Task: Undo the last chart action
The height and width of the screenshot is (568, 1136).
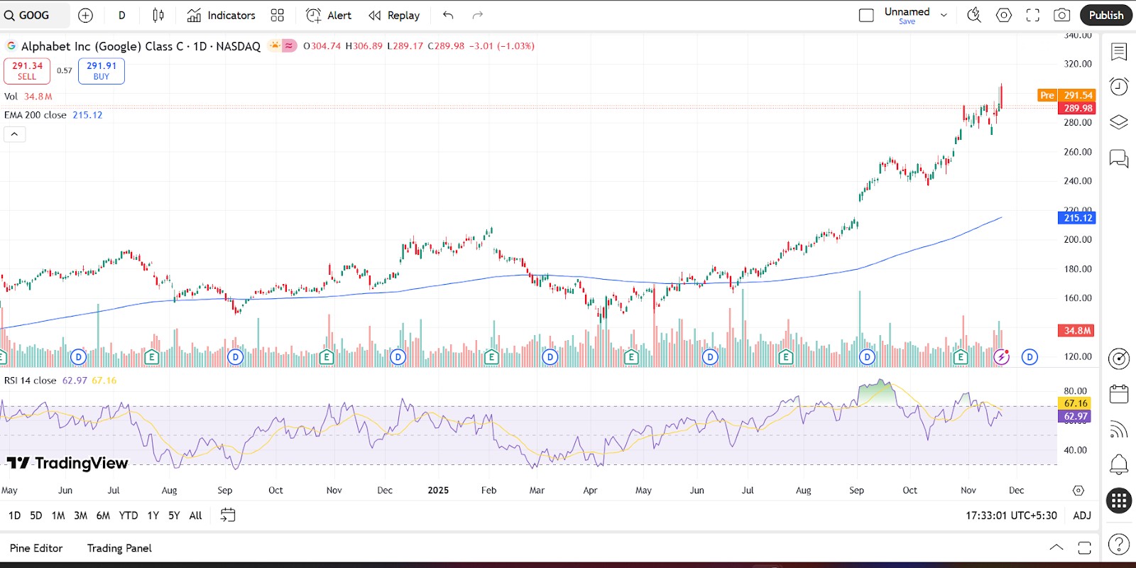Action: tap(448, 15)
